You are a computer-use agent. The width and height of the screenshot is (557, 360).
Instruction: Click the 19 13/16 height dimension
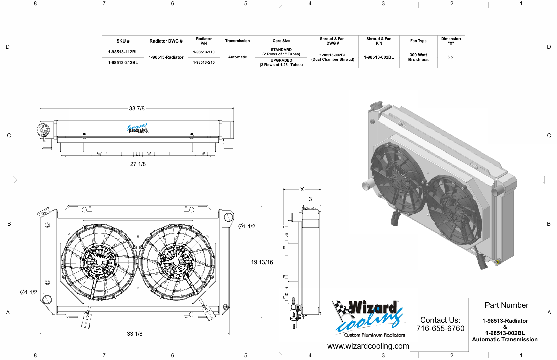pos(262,262)
